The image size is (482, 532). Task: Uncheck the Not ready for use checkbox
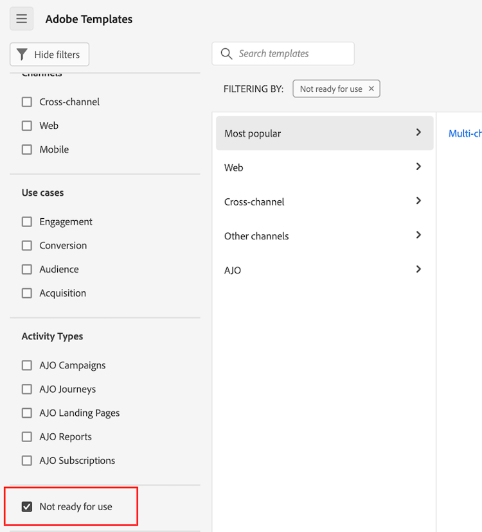click(x=27, y=506)
